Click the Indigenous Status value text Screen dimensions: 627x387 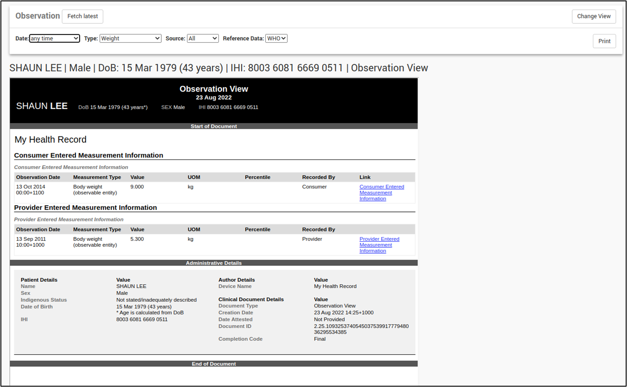[x=156, y=300]
